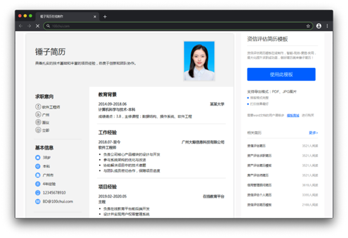This screenshot has height=238, width=348.
Task: Open related resume 信用管理顾问简历
Action: click(259, 185)
